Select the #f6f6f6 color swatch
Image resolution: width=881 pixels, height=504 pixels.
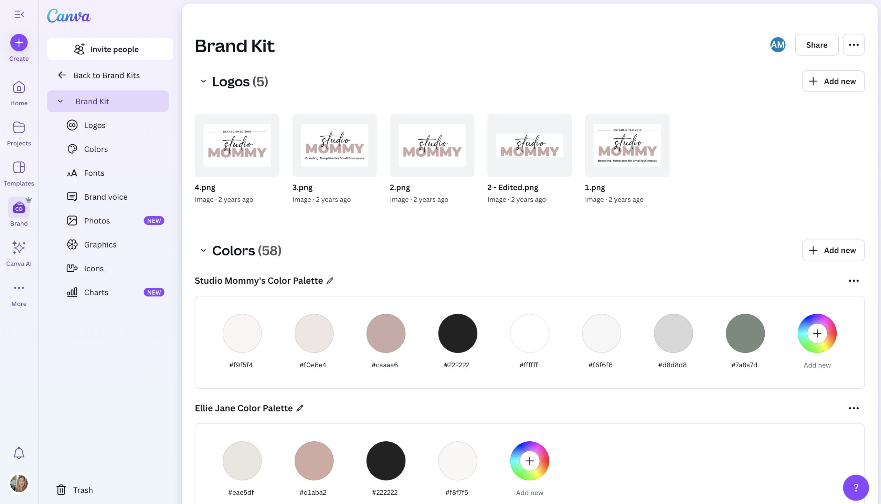click(x=602, y=333)
